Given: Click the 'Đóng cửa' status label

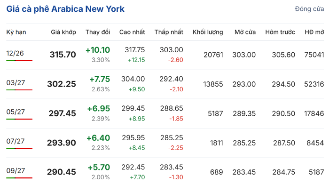Looking at the screenshot, I should click(309, 9).
